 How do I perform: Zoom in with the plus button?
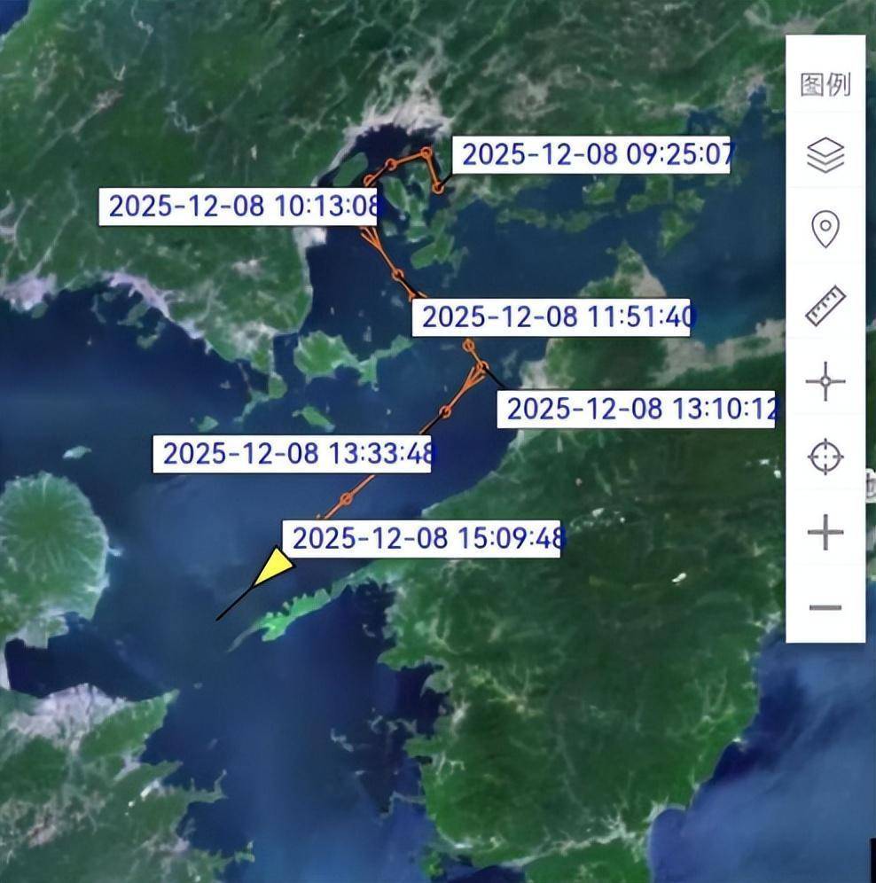coord(825,533)
